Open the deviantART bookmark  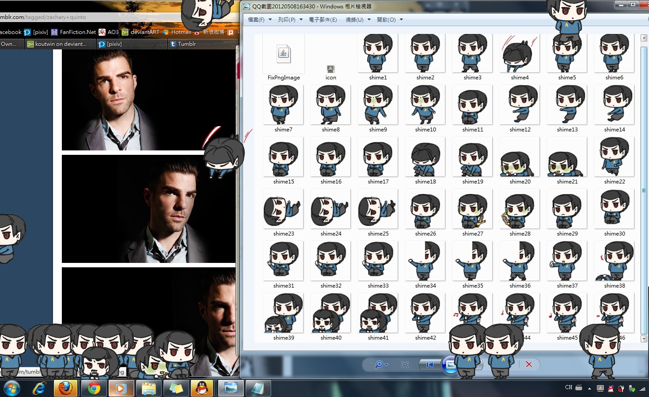tap(140, 32)
